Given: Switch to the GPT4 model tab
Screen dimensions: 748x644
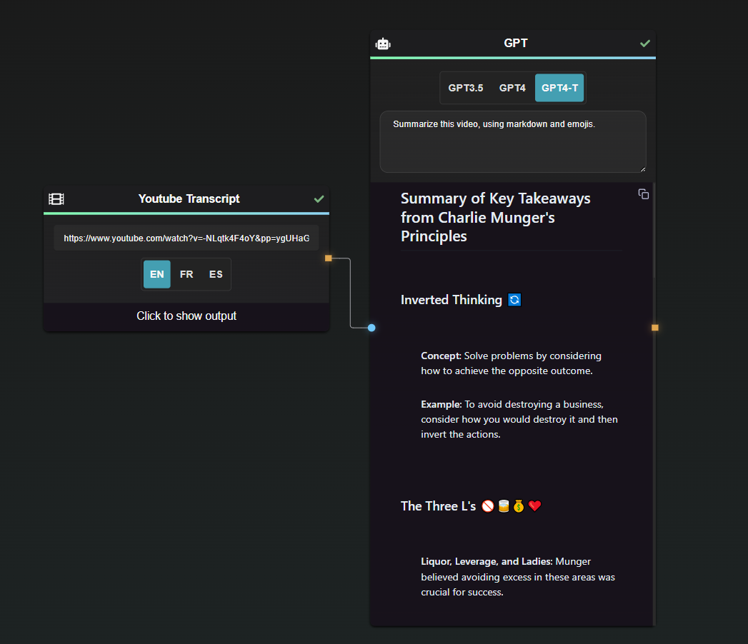Looking at the screenshot, I should point(512,87).
